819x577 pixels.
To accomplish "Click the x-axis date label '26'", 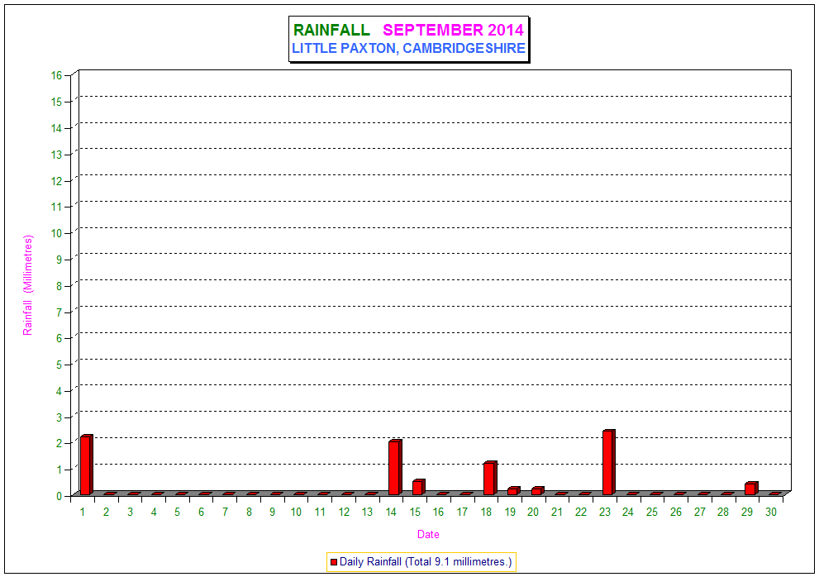I will 676,513.
